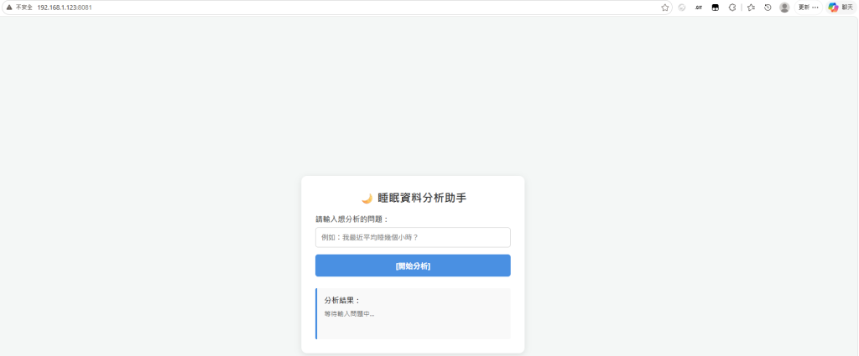Click the moon emoji in the title
This screenshot has height=356, width=859.
(x=367, y=199)
